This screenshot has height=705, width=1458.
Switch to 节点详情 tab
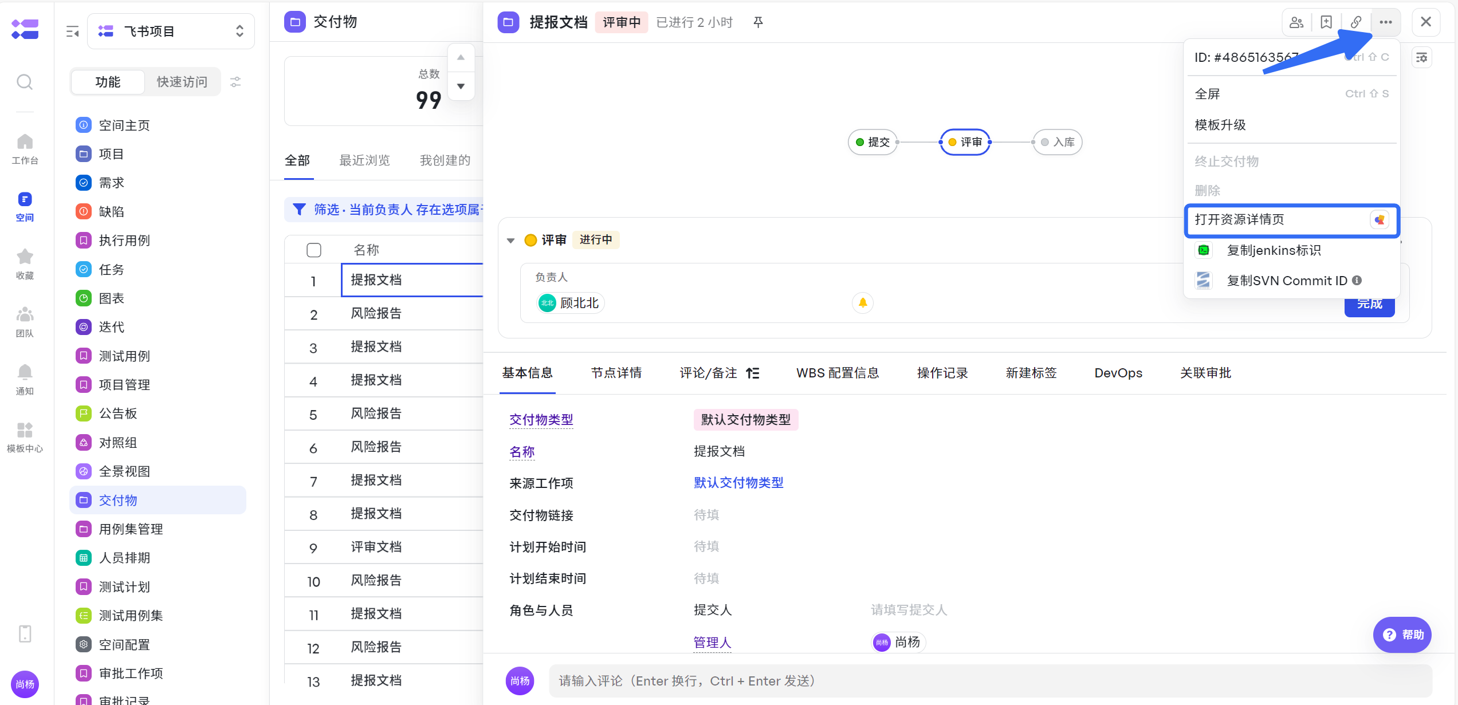click(616, 373)
